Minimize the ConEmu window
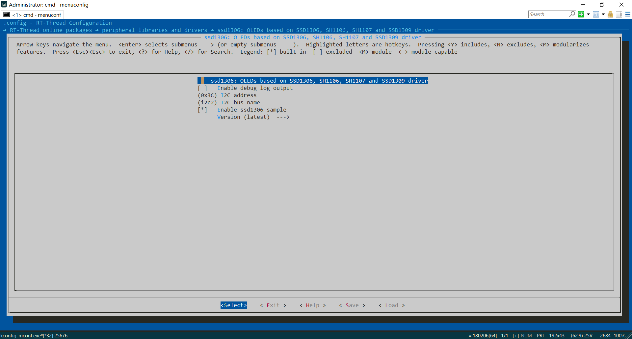 (x=583, y=5)
